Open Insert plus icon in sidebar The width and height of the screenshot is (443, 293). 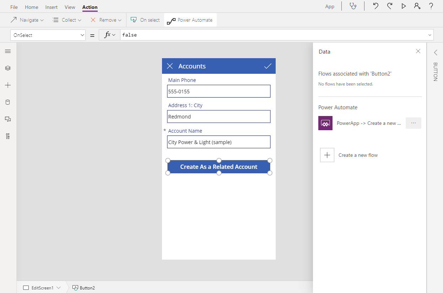8,85
